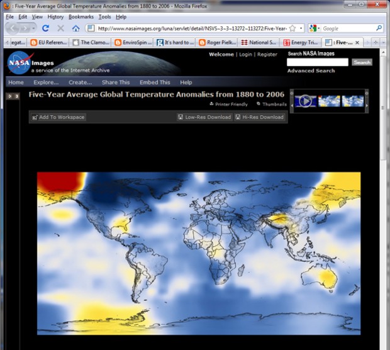This screenshot has width=390, height=350.
Task: Open the Firefox Help menu
Action: pyautogui.click(x=121, y=16)
